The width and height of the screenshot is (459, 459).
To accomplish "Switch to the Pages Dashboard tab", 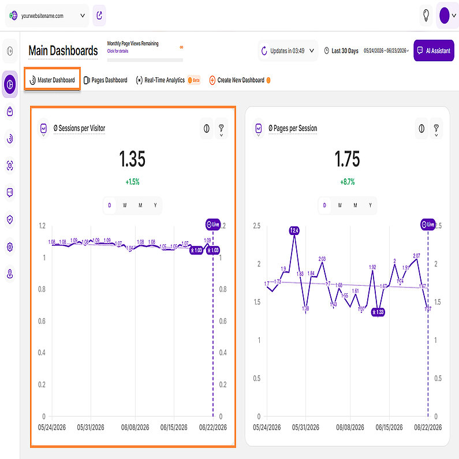I will [x=106, y=80].
